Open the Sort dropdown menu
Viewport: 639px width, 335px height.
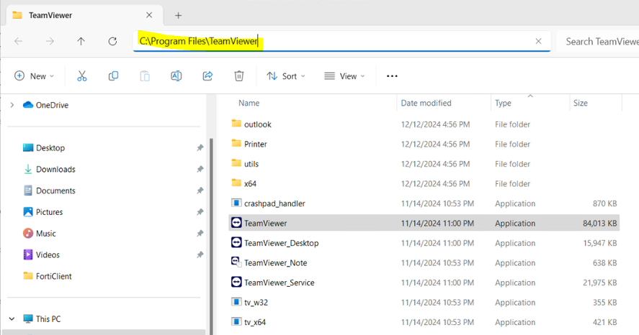(286, 76)
